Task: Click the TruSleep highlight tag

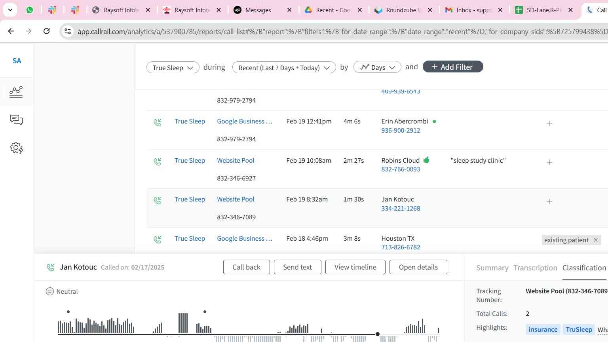Action: 579,329
